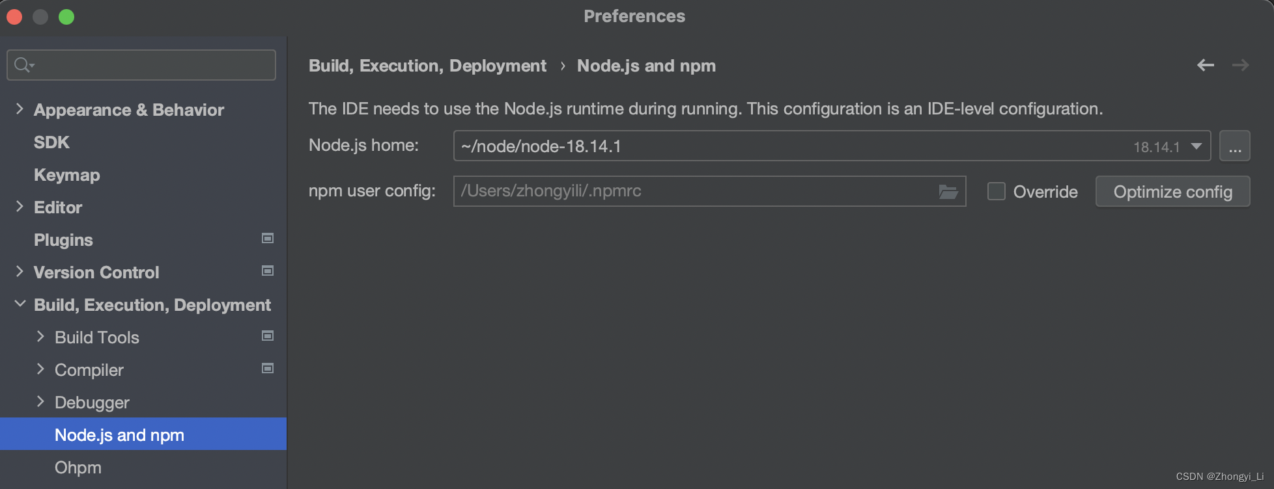Click the project-level icon beside Version Control
The image size is (1274, 489).
tap(267, 271)
